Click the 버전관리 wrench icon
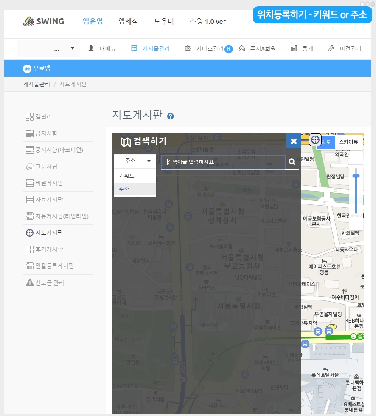This screenshot has height=416, width=376. (331, 48)
